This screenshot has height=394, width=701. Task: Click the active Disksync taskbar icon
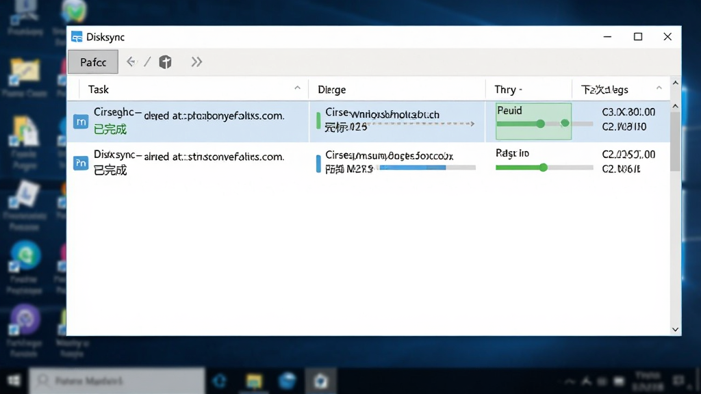point(320,381)
